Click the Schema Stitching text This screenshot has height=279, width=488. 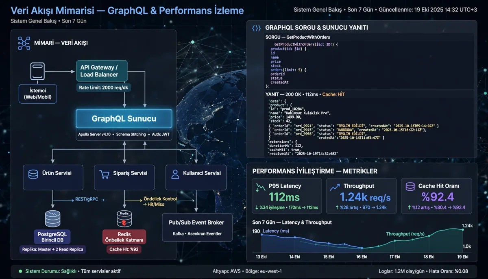(131, 134)
